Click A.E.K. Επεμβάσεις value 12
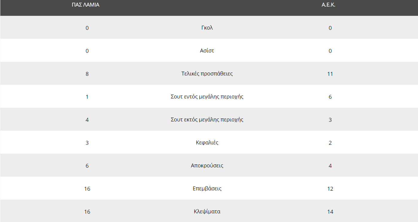418x222 pixels. click(330, 189)
